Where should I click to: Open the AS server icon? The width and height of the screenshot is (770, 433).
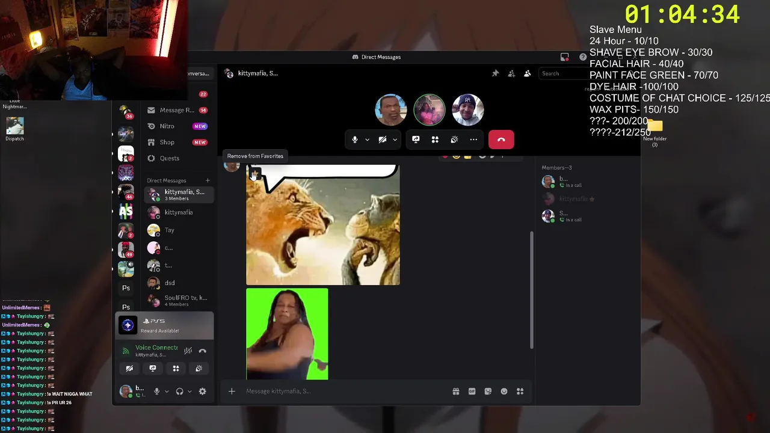(126, 212)
